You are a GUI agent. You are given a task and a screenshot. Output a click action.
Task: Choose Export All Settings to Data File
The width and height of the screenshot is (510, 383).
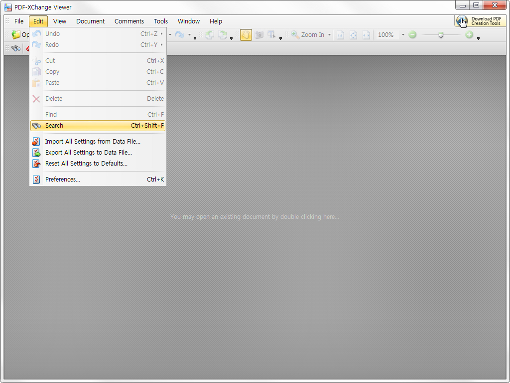tap(98, 153)
